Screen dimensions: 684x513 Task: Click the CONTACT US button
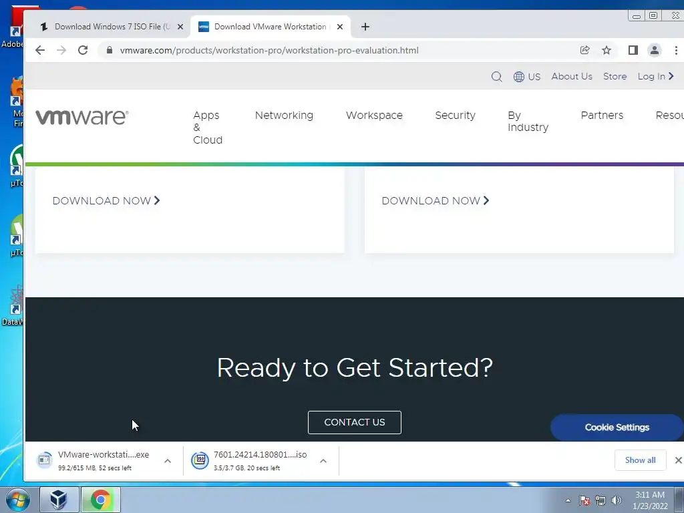[x=355, y=422]
